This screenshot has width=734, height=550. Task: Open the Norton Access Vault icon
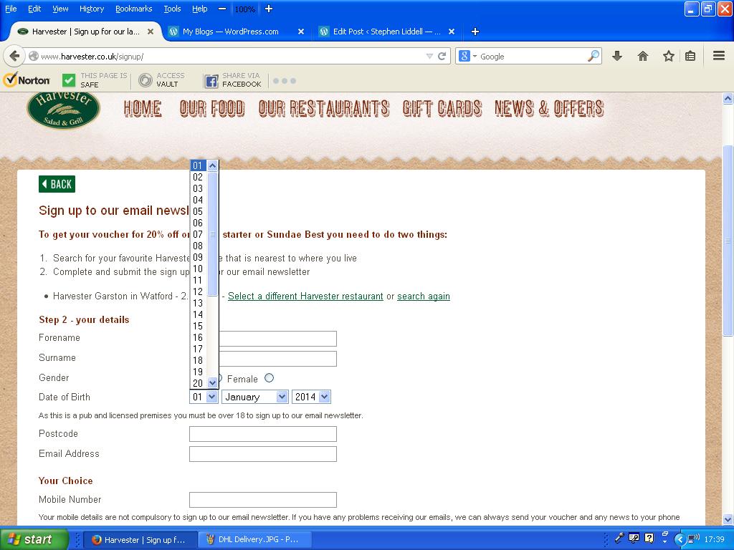tap(146, 80)
